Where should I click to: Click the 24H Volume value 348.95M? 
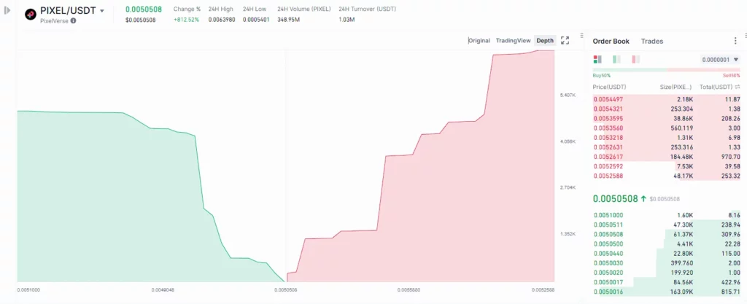point(289,20)
